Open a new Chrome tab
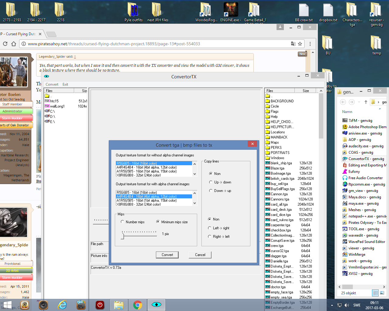 (51, 34)
